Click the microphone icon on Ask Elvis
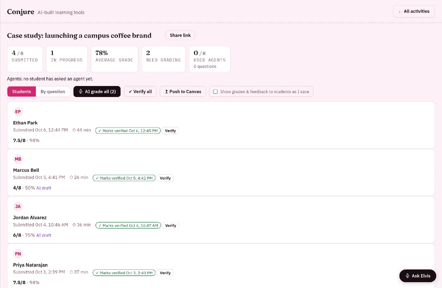The width and height of the screenshot is (442, 288). point(407,276)
